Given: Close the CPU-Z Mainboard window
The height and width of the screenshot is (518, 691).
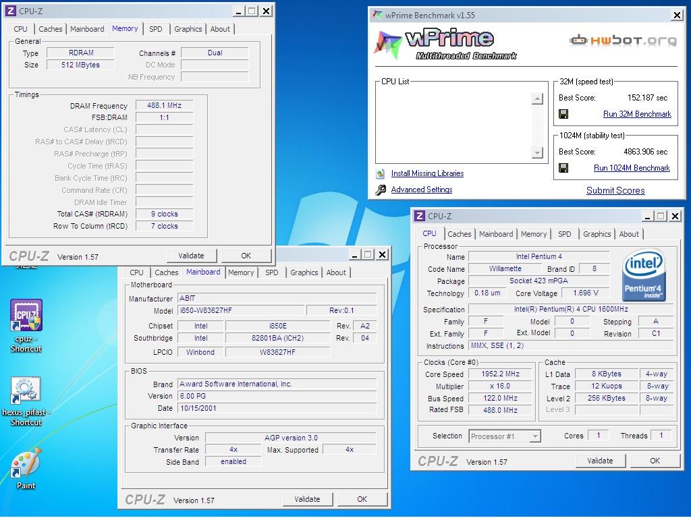Looking at the screenshot, I should pos(383,254).
